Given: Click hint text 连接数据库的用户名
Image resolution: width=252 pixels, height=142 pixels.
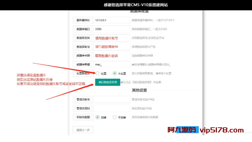Looking at the screenshot, I should click(x=144, y=47).
